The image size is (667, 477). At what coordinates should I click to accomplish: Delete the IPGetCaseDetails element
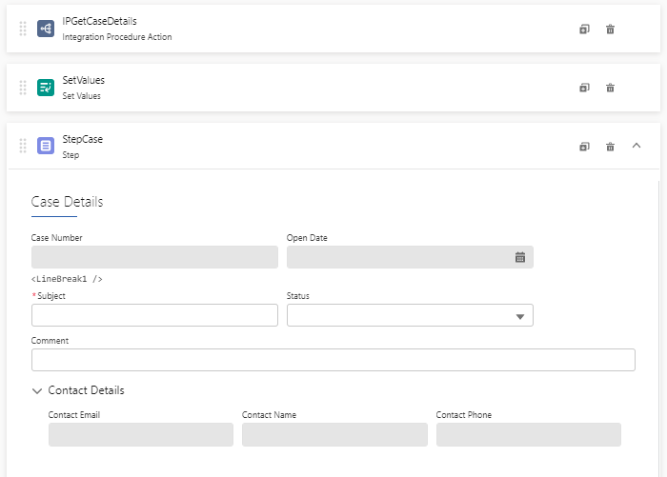[611, 30]
